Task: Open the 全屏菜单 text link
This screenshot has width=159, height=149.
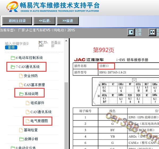Action: click(x=138, y=32)
